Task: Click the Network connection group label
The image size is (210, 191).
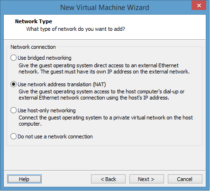Action: (33, 47)
